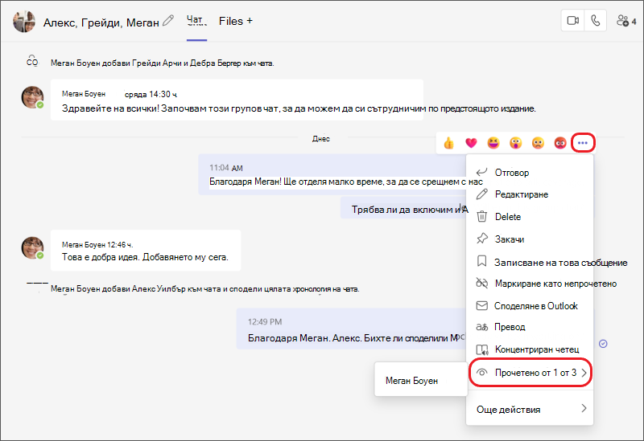Expand the Още действия submenu
The height and width of the screenshot is (441, 644).
(x=530, y=409)
